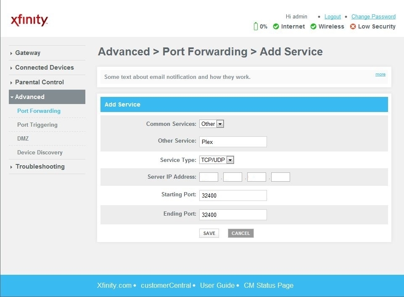Image resolution: width=404 pixels, height=297 pixels.
Task: Click the xfinity logo
Action: 29,19
